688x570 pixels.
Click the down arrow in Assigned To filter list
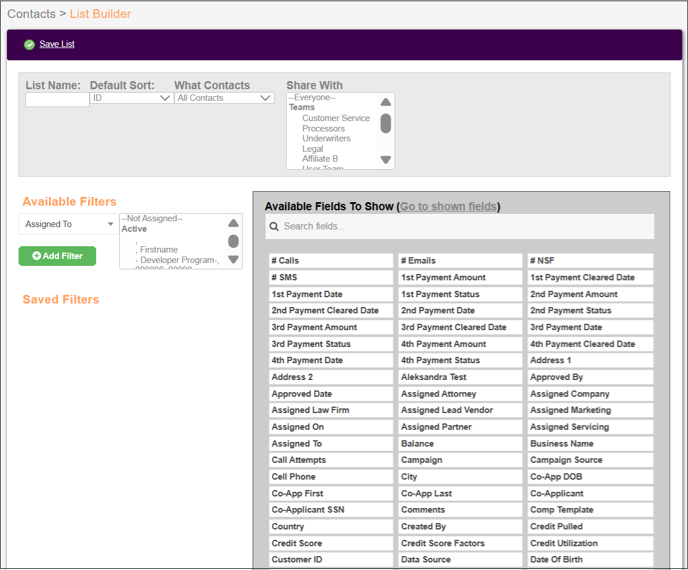tap(233, 260)
